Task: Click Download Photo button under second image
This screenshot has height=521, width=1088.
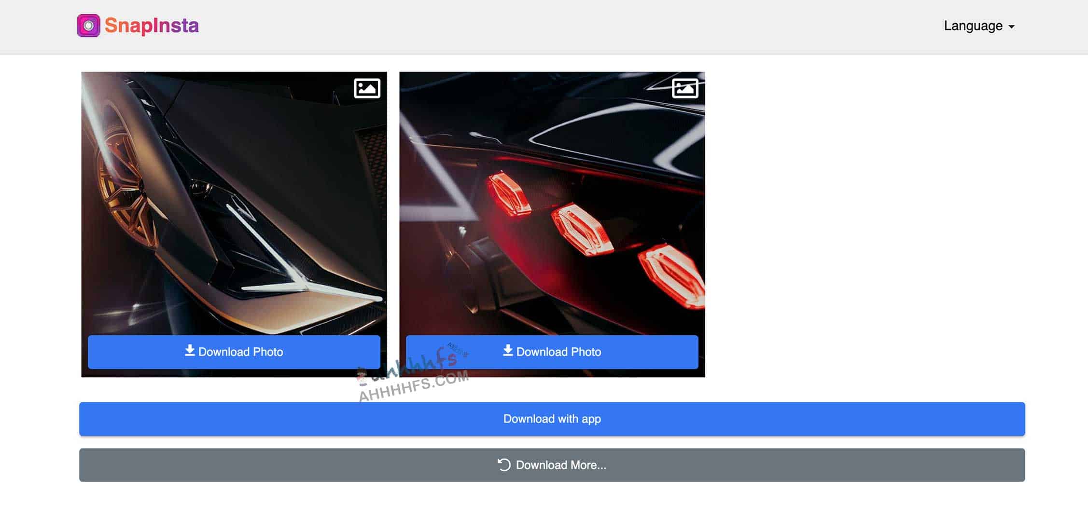Action: click(x=552, y=352)
